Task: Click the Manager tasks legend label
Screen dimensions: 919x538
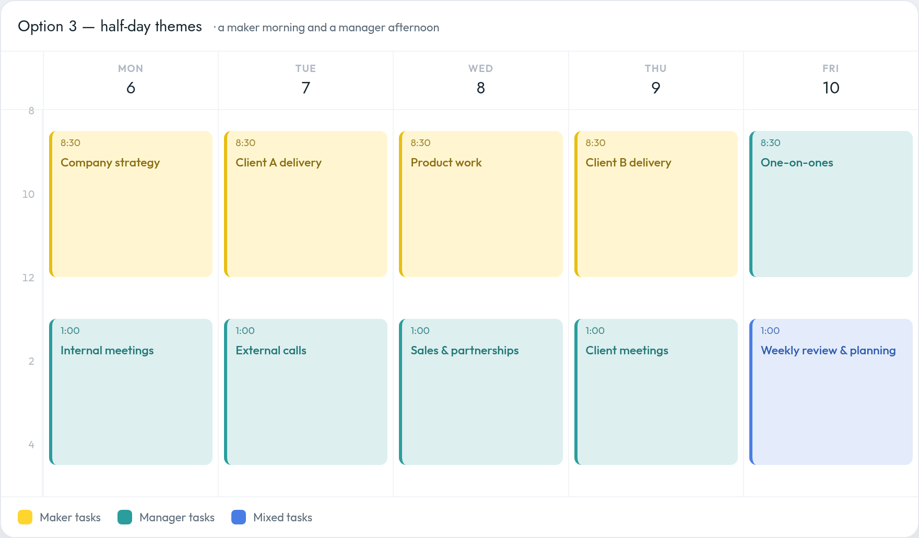Action: [x=177, y=517]
